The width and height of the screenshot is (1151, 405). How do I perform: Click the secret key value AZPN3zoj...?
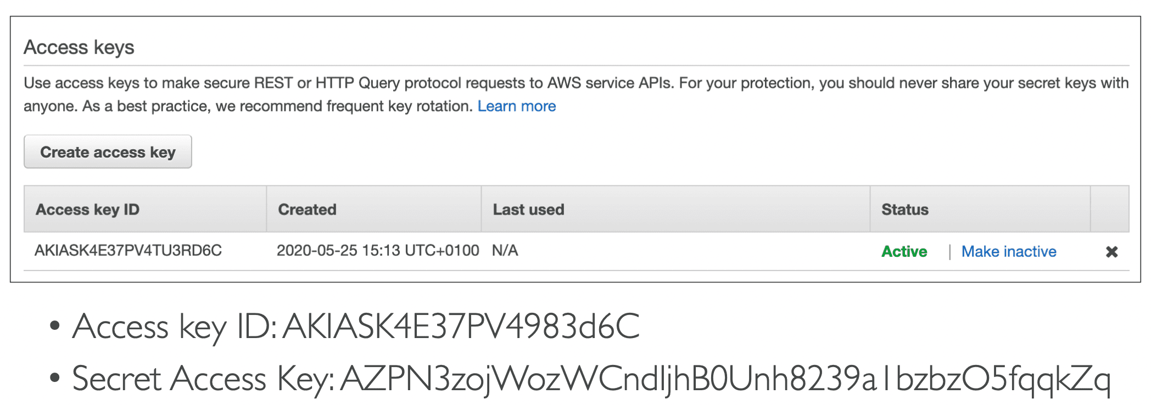tap(725, 379)
